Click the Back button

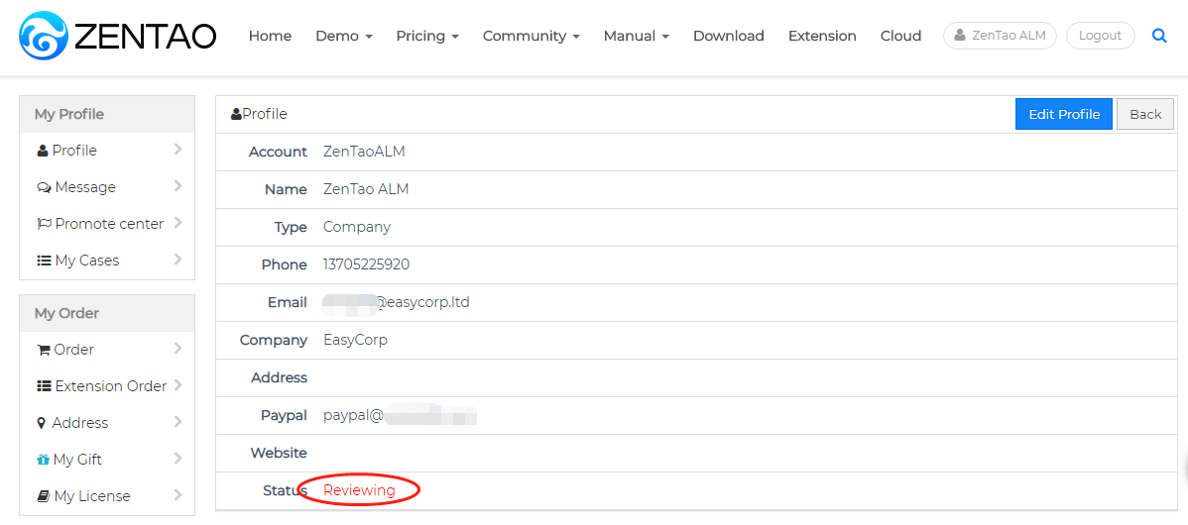(1144, 114)
